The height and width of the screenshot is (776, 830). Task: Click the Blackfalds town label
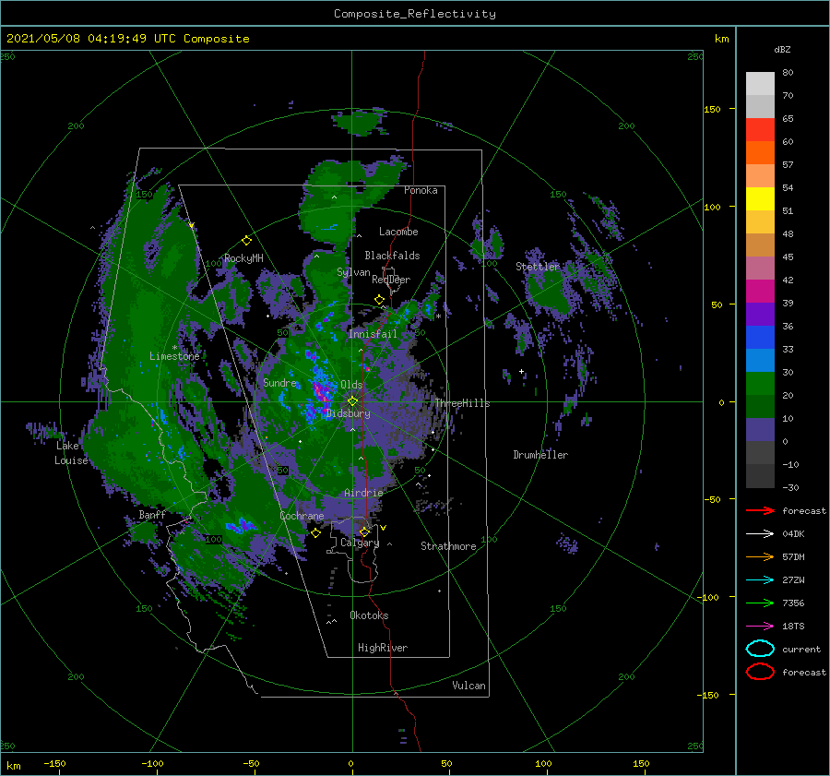coord(392,256)
